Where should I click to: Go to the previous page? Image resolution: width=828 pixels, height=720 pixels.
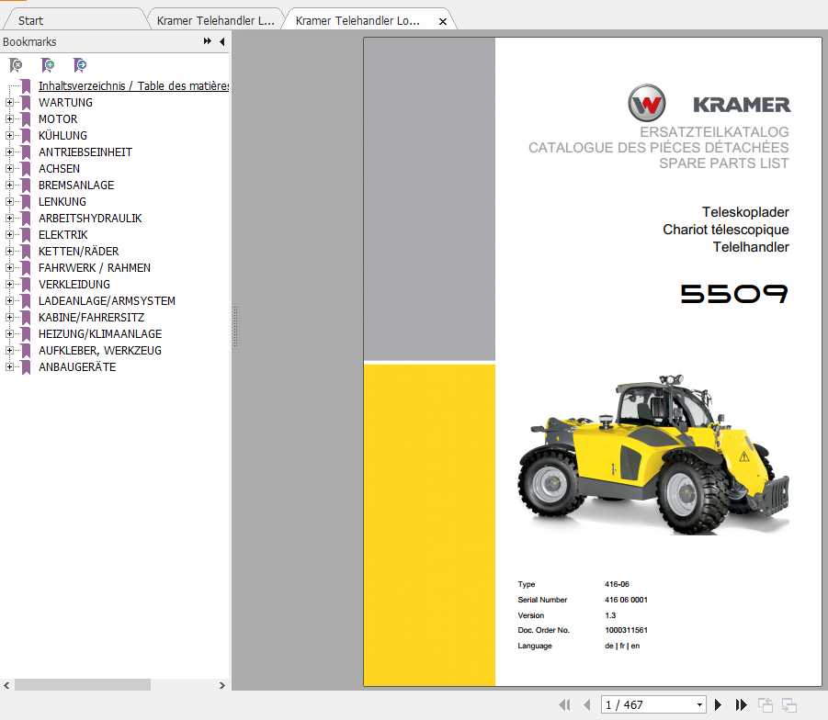586,704
